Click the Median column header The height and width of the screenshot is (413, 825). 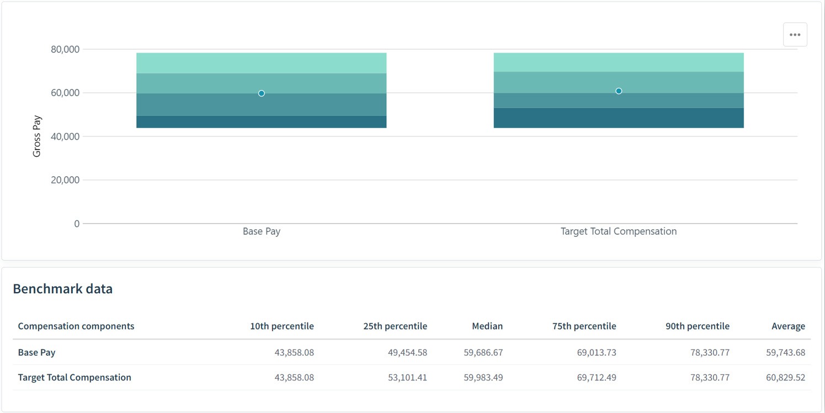[x=487, y=326]
